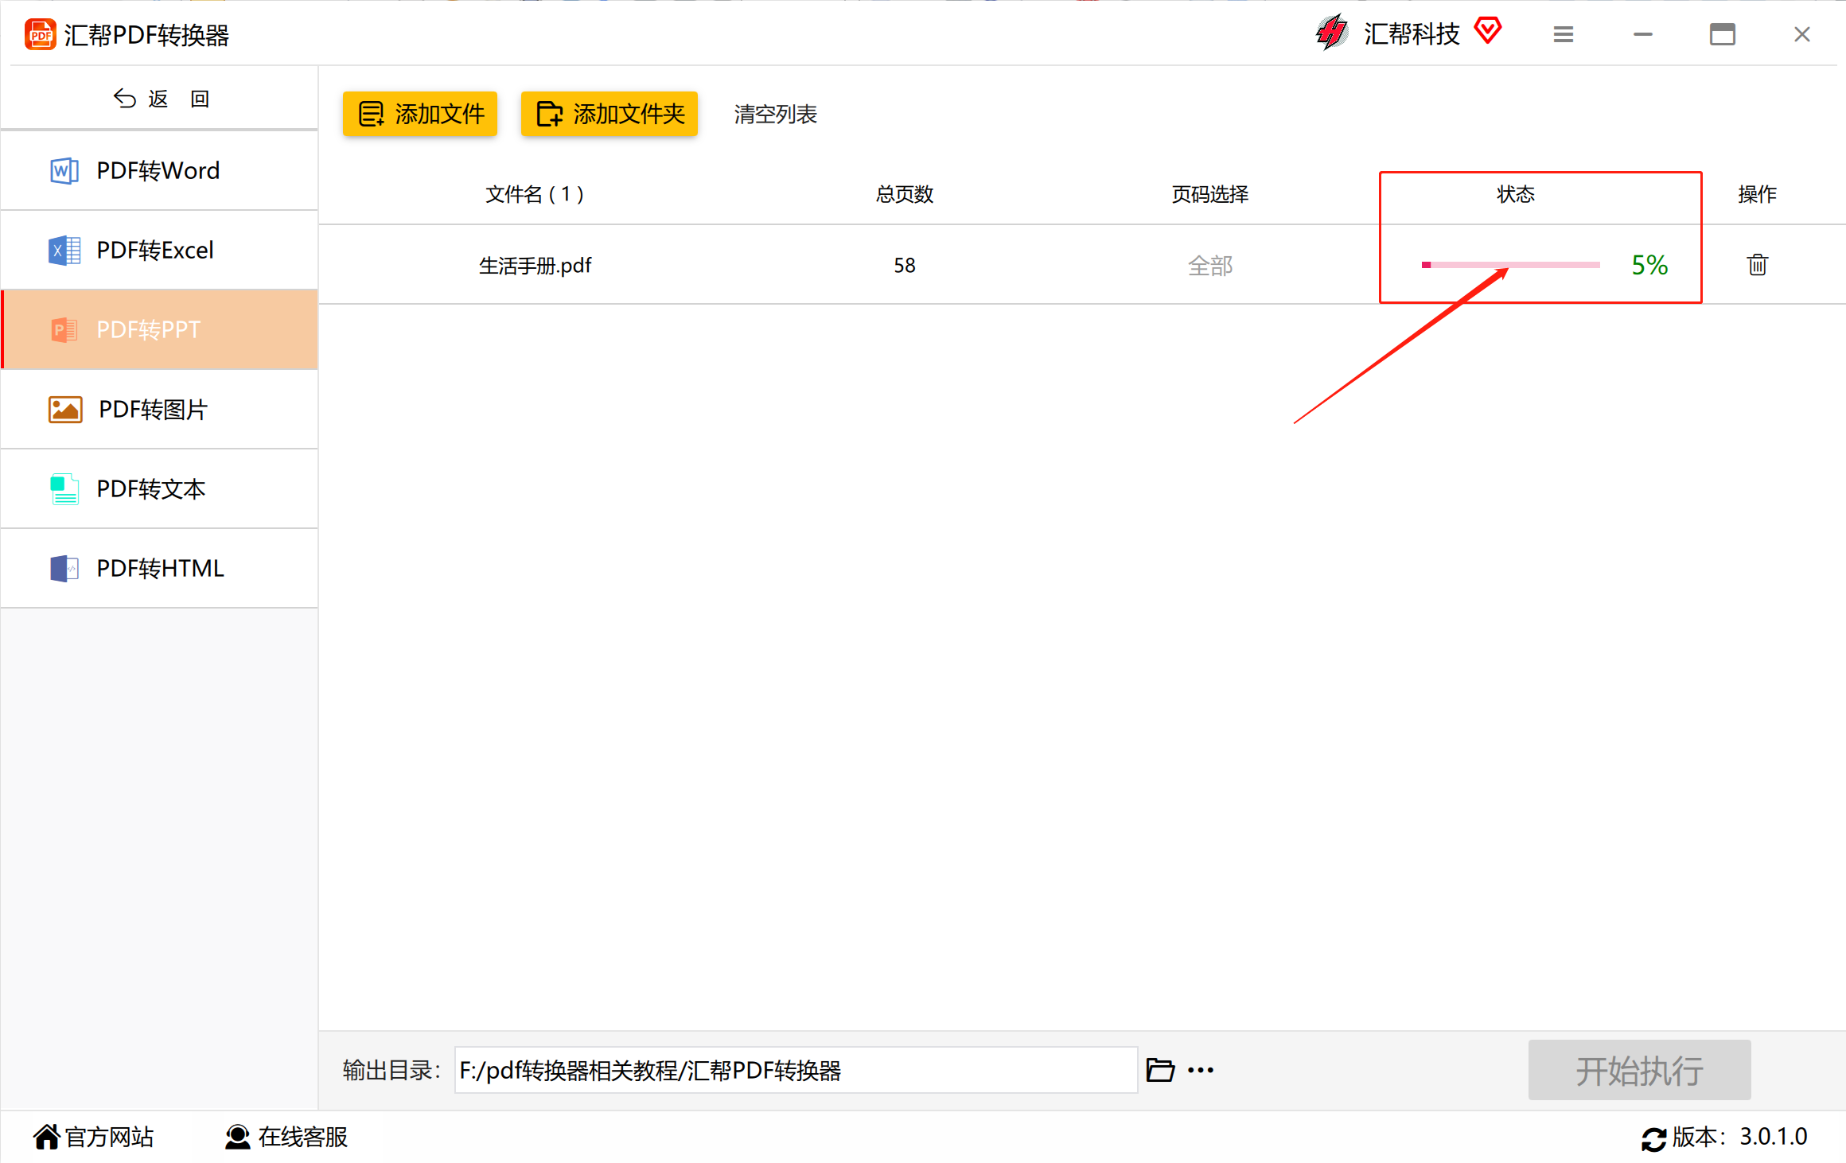Select the 生活手册.pdf file row

pyautogui.click(x=1082, y=265)
